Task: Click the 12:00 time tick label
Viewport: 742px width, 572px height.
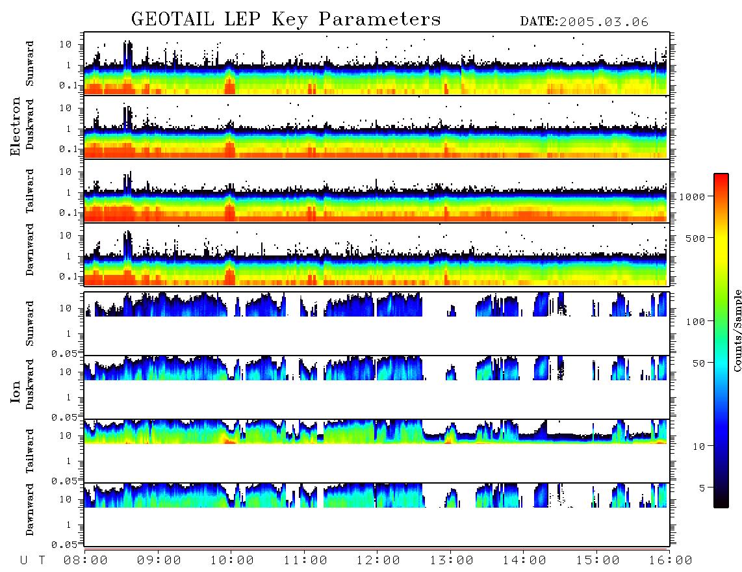Action: 378,560
